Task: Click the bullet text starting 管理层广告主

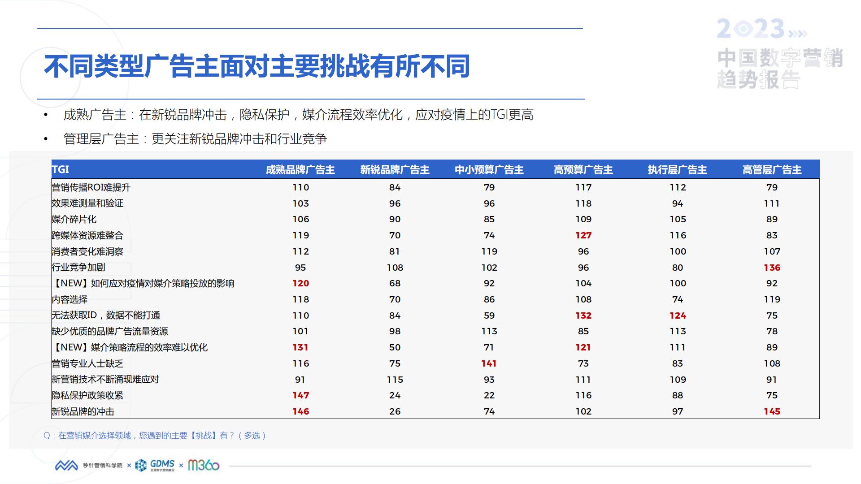Action: point(195,139)
